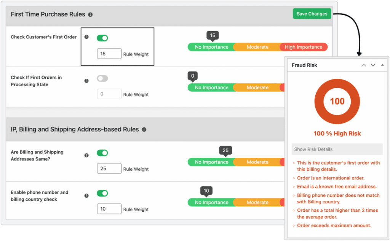
Task: Focus the disabled Rule Weight field showing 0
Action: 109,94
